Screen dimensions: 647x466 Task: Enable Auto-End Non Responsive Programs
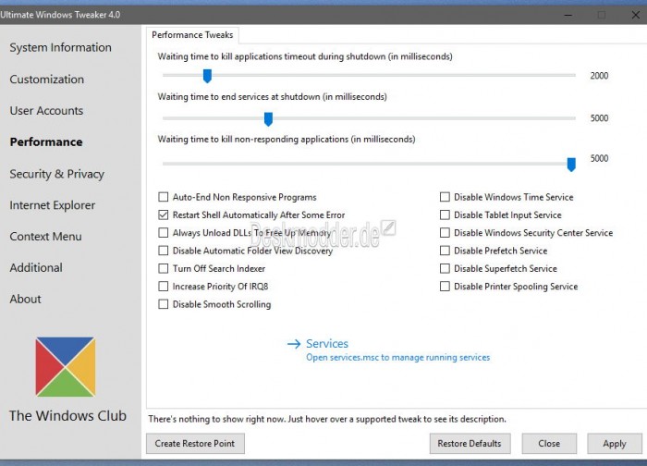[164, 197]
